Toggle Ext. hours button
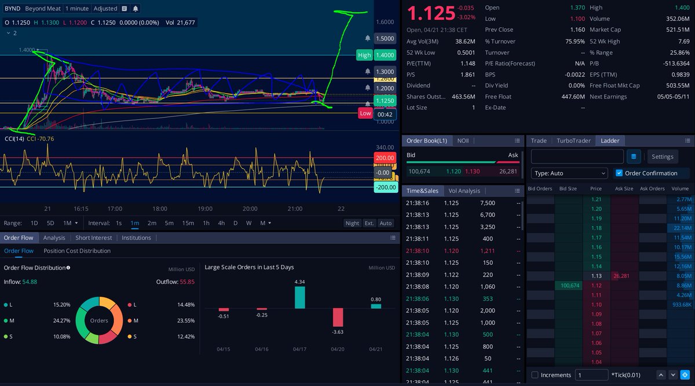 [369, 223]
